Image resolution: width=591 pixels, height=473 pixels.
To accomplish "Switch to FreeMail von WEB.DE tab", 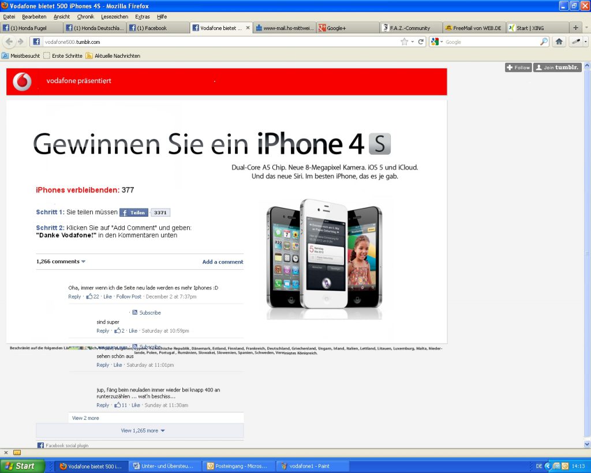I will [x=474, y=28].
